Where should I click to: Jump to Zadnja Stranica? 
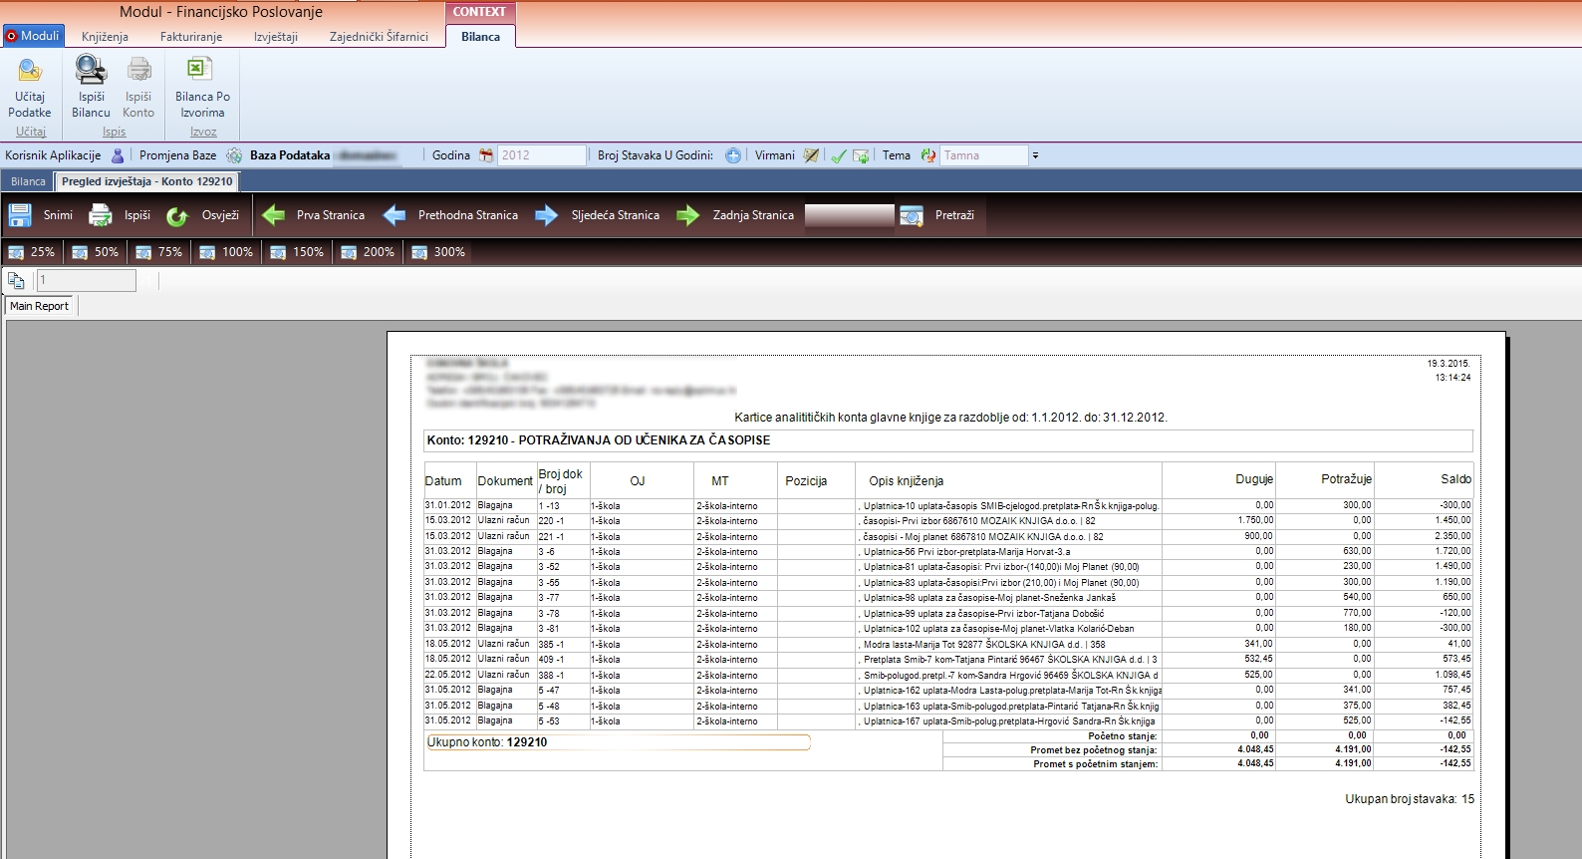click(688, 215)
